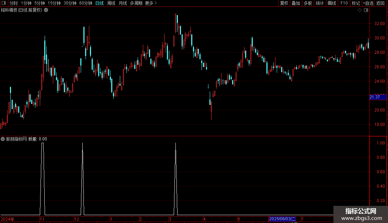Click the 21.37 price marker on the axis

[x=378, y=97]
